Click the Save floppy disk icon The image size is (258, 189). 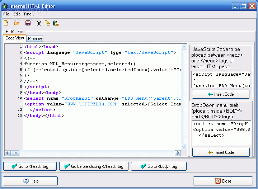pyautogui.click(x=28, y=23)
